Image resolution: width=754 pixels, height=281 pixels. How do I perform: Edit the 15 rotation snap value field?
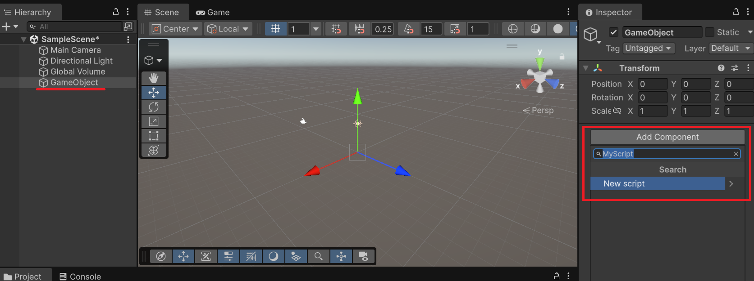click(x=431, y=29)
